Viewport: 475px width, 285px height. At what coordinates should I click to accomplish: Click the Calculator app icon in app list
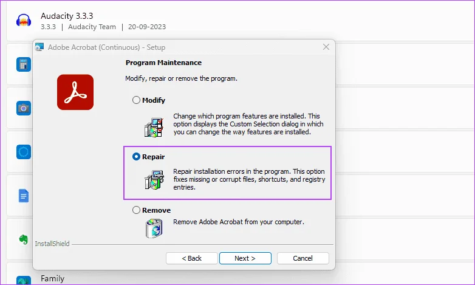tap(24, 64)
